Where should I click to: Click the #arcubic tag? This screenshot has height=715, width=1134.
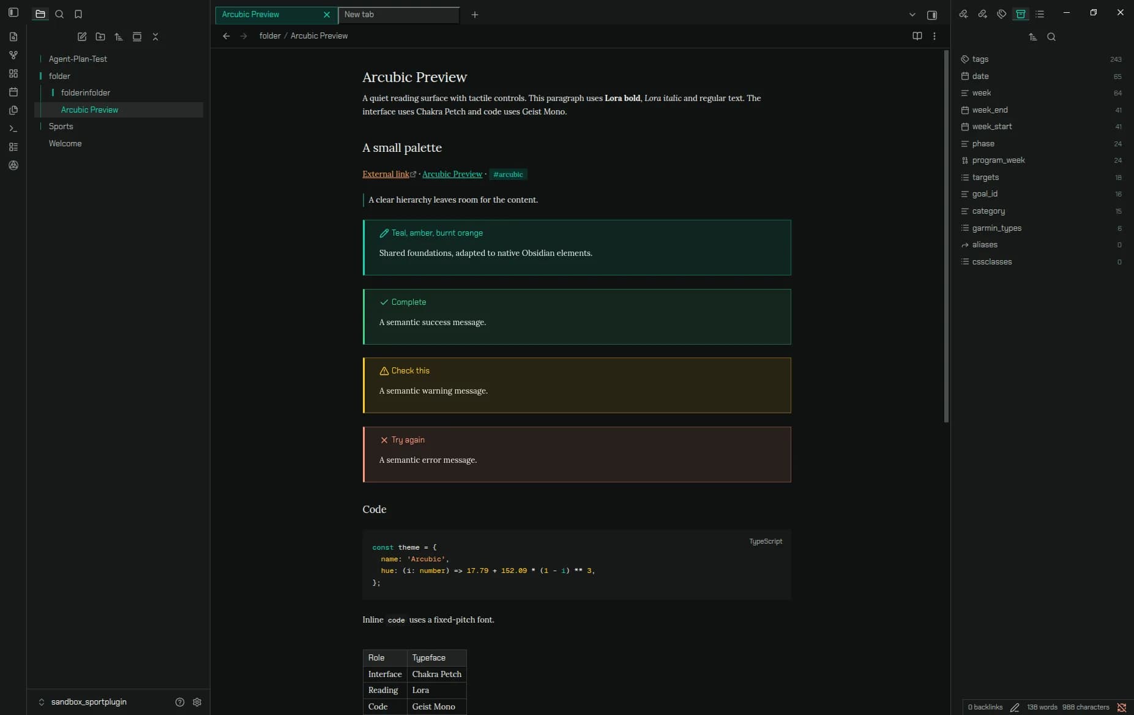508,174
